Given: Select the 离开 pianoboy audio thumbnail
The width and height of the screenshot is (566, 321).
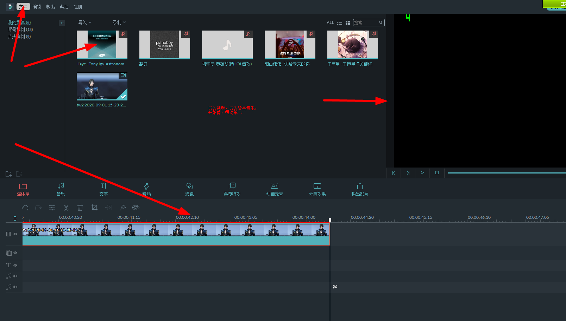Looking at the screenshot, I should point(165,45).
